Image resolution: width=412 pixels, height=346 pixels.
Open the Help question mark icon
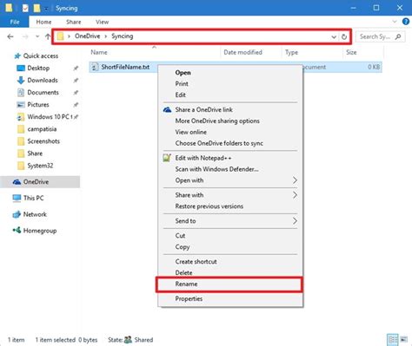(x=406, y=22)
